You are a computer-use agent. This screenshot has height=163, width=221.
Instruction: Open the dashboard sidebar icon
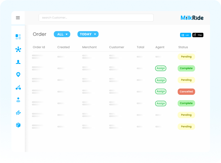[18, 37]
